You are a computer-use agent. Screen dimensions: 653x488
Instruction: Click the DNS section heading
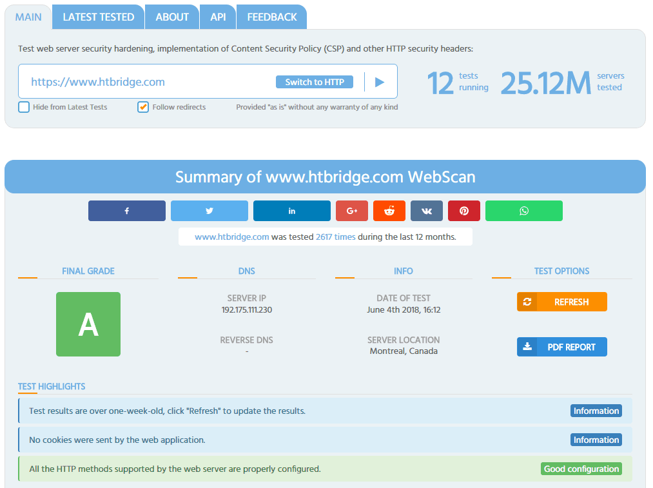(246, 271)
